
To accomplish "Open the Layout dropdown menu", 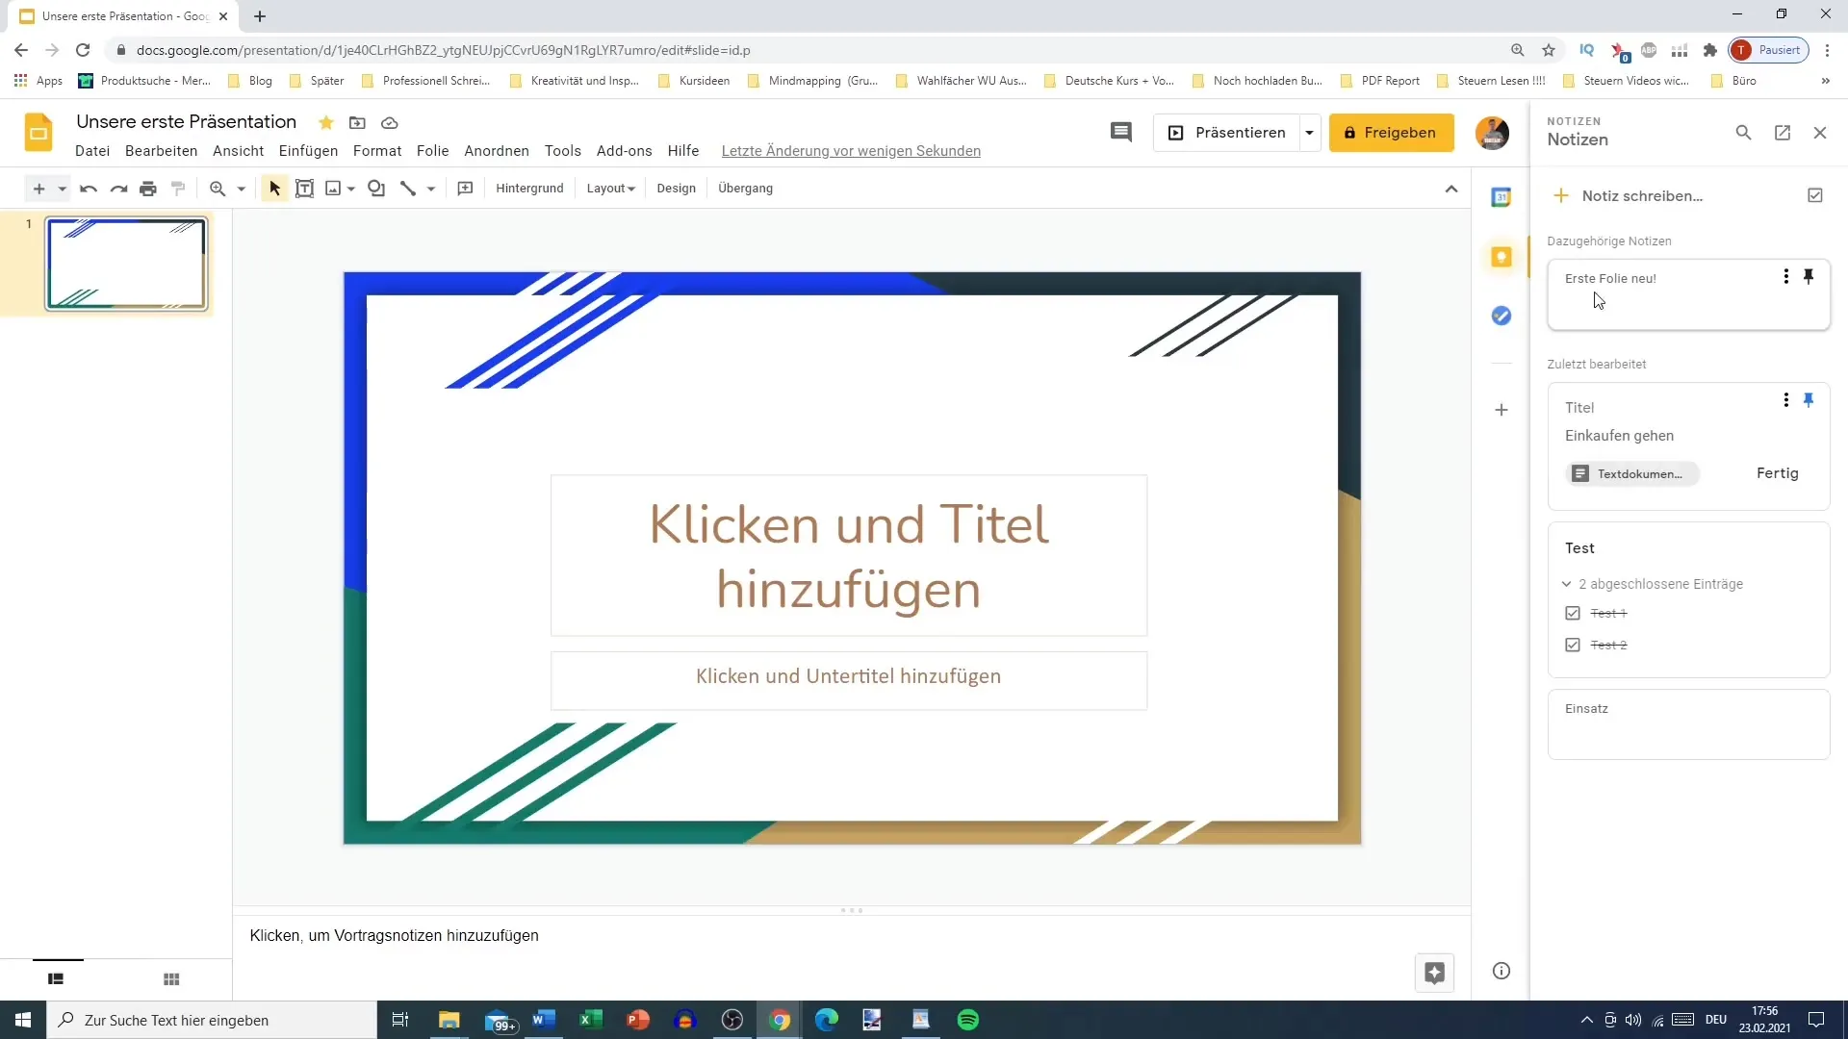I will 609,188.
